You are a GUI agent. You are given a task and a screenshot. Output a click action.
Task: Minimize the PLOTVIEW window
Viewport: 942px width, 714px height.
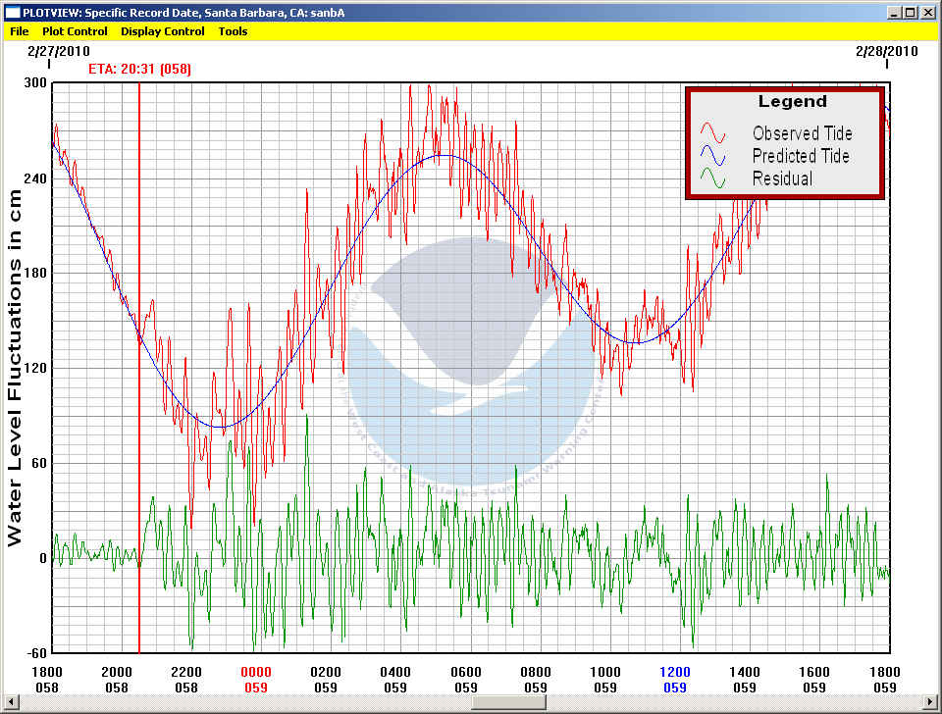click(894, 13)
